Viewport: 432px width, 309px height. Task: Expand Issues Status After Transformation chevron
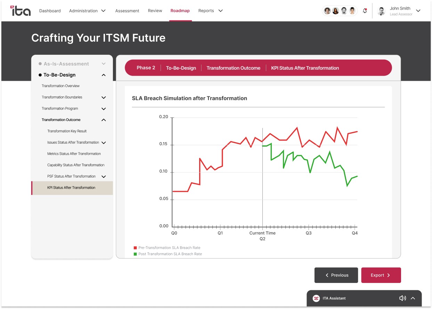[104, 143]
